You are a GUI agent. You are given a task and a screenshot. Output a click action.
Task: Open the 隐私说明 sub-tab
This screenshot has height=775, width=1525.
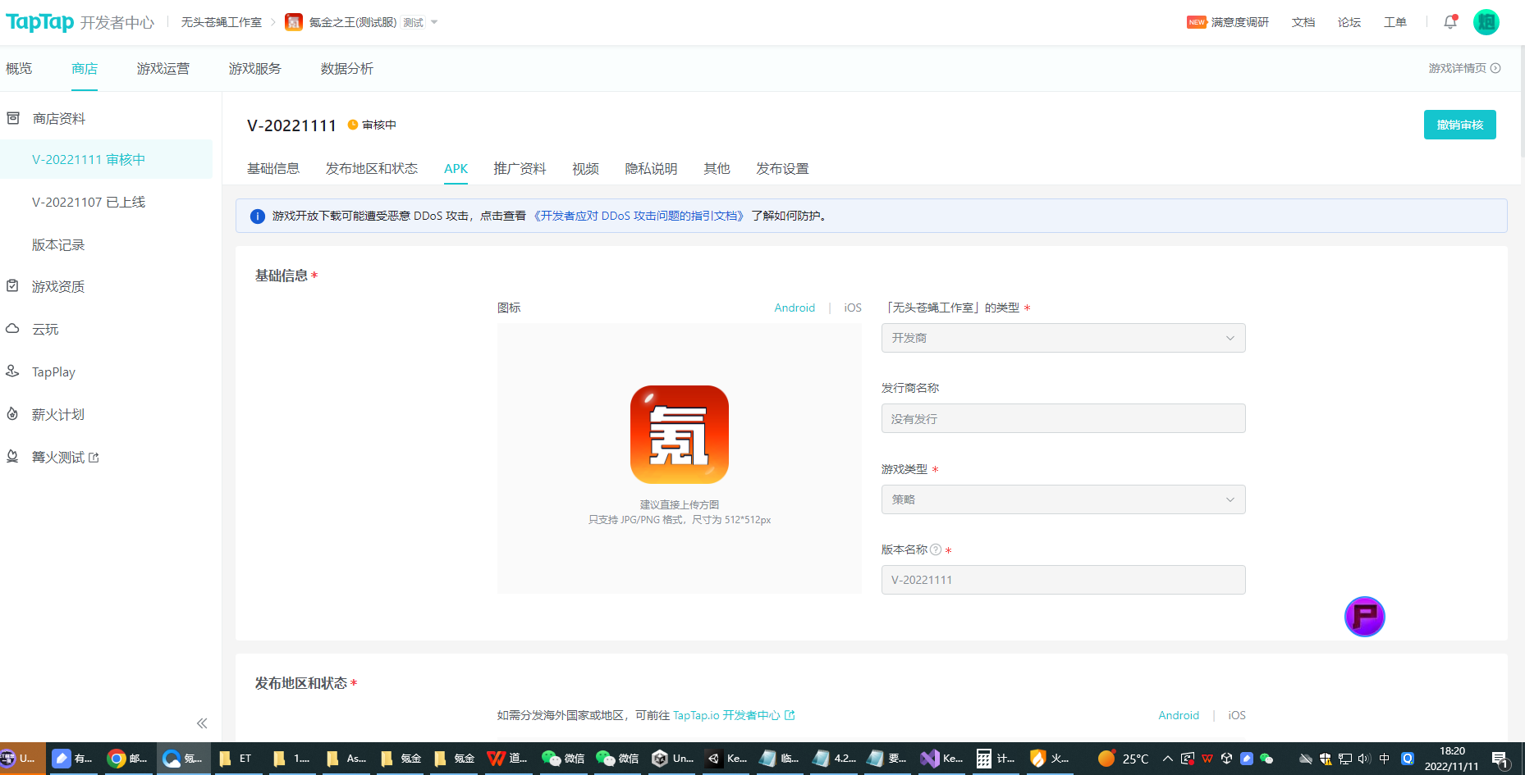click(651, 169)
